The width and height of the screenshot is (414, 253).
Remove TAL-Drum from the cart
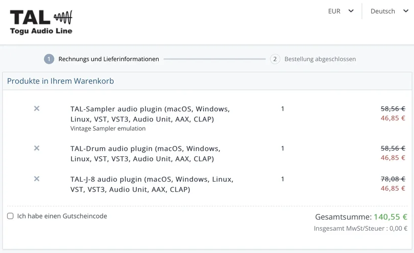click(x=36, y=148)
